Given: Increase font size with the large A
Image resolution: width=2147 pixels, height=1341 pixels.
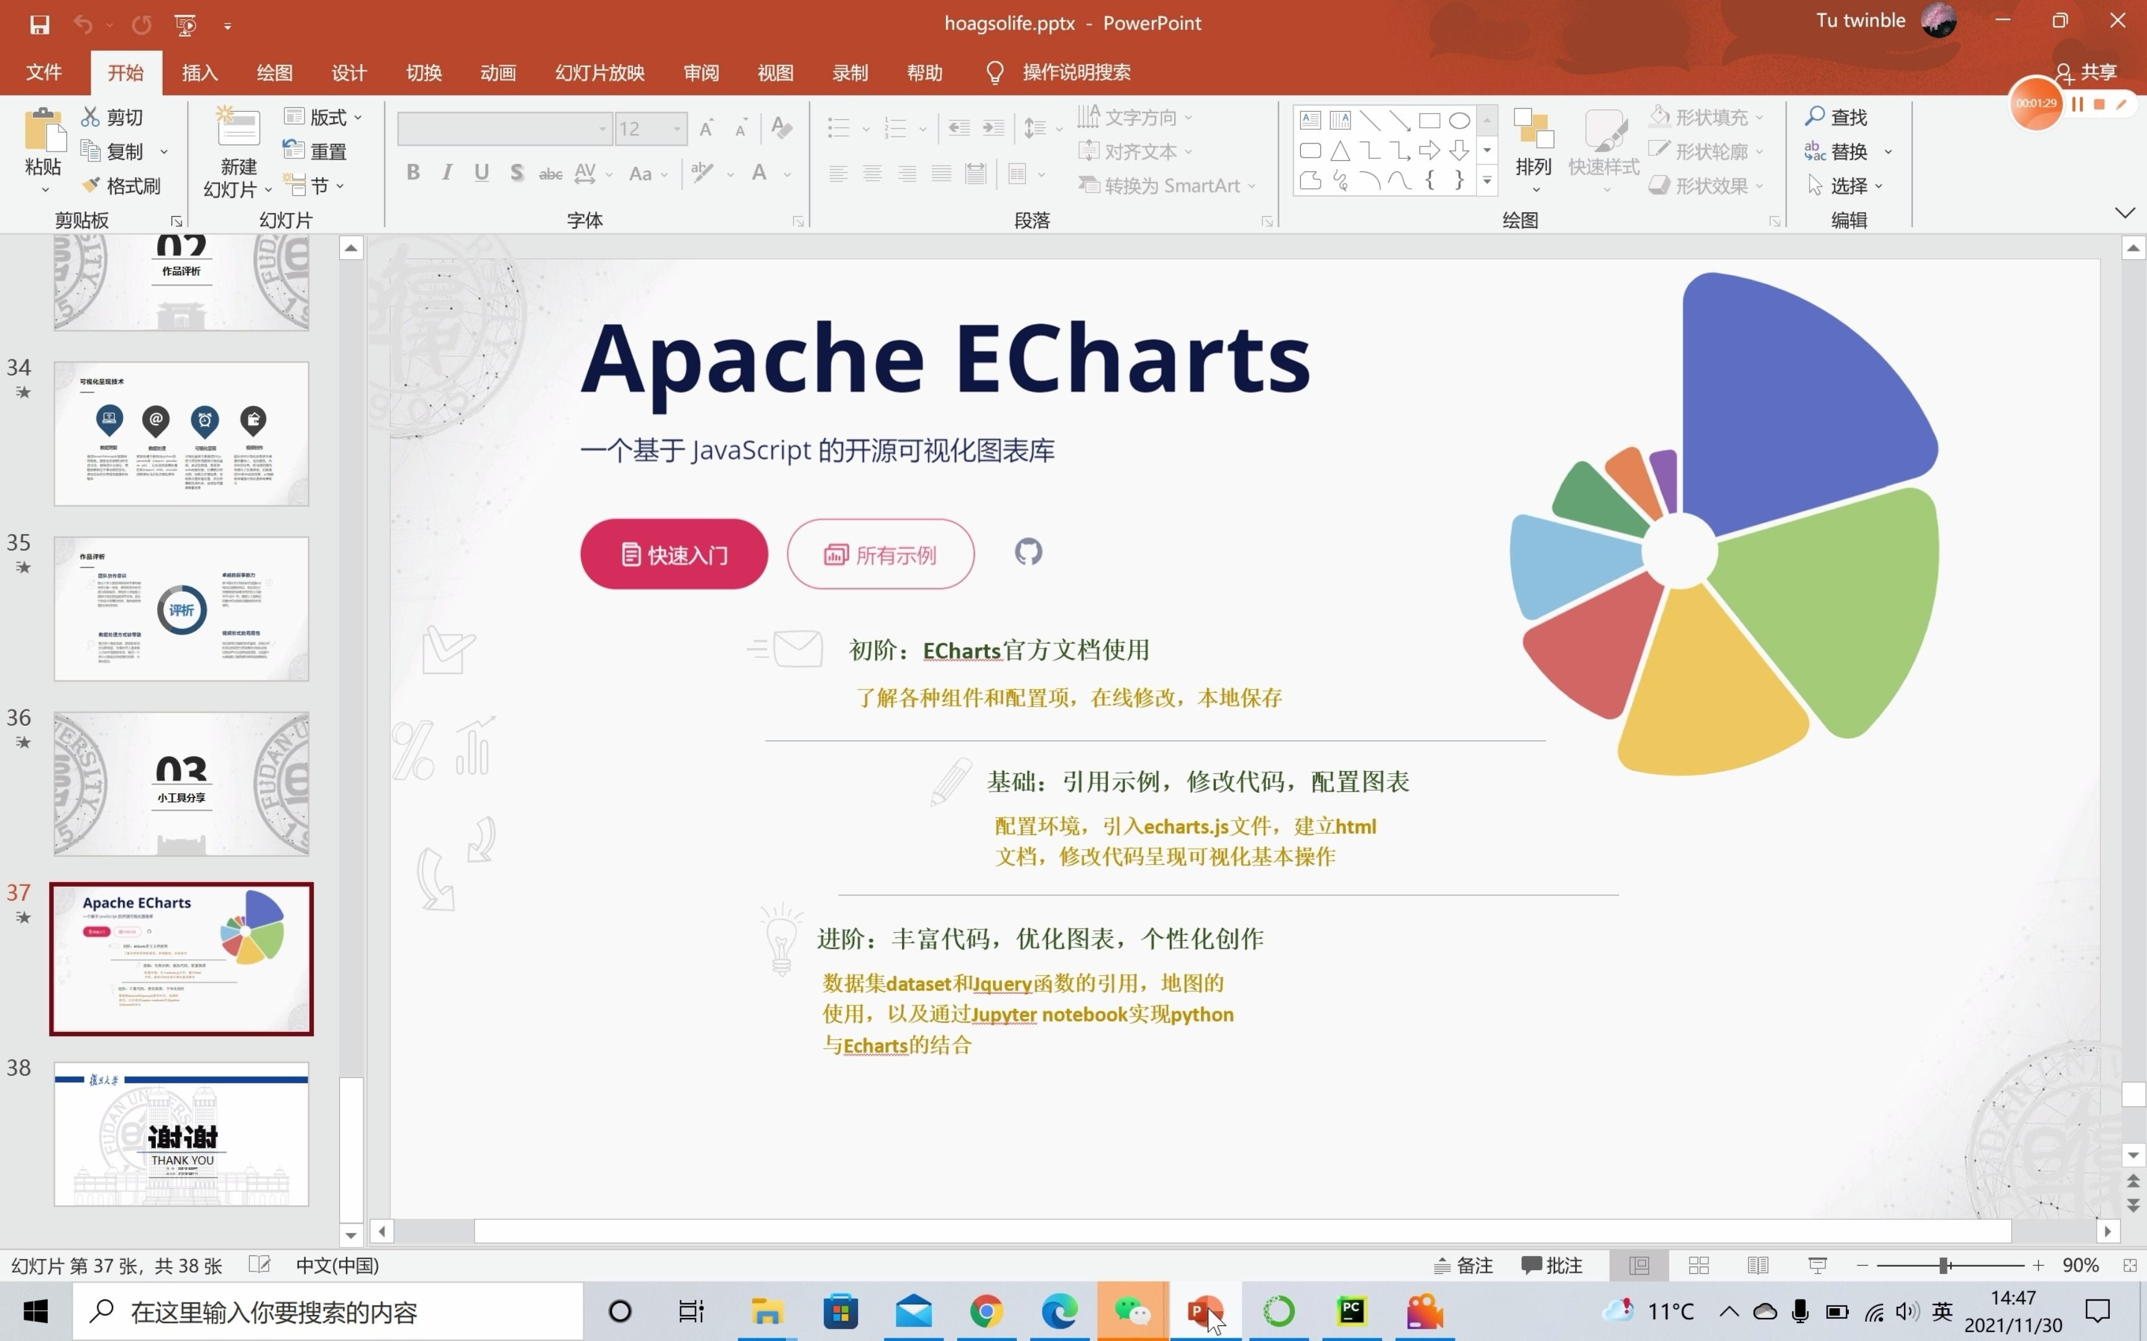Looking at the screenshot, I should 707,129.
